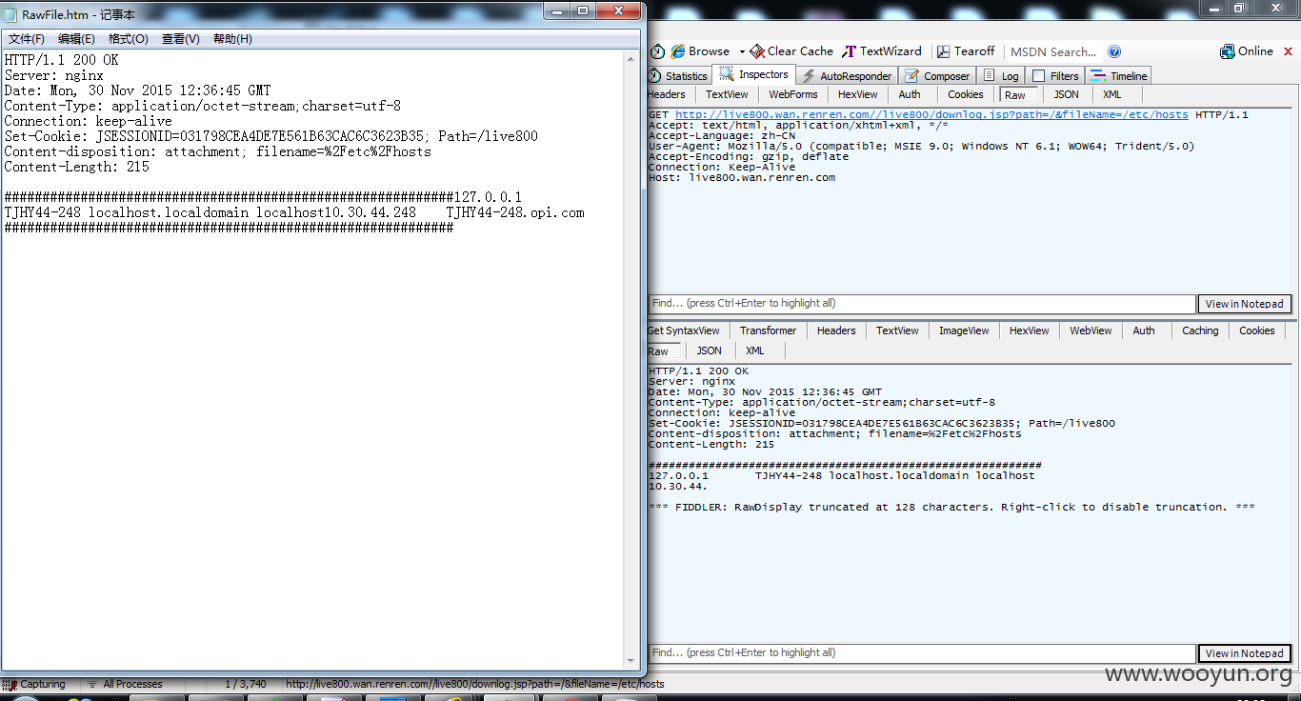This screenshot has height=701, width=1301.
Task: Open the Timeline tab
Action: pyautogui.click(x=1119, y=76)
